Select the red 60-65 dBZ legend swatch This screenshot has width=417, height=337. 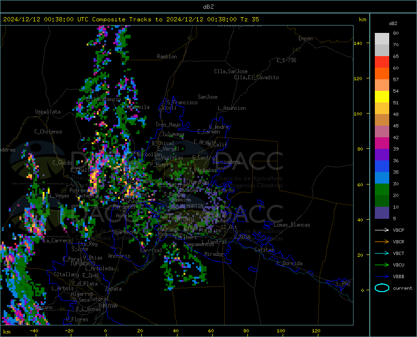coord(382,62)
